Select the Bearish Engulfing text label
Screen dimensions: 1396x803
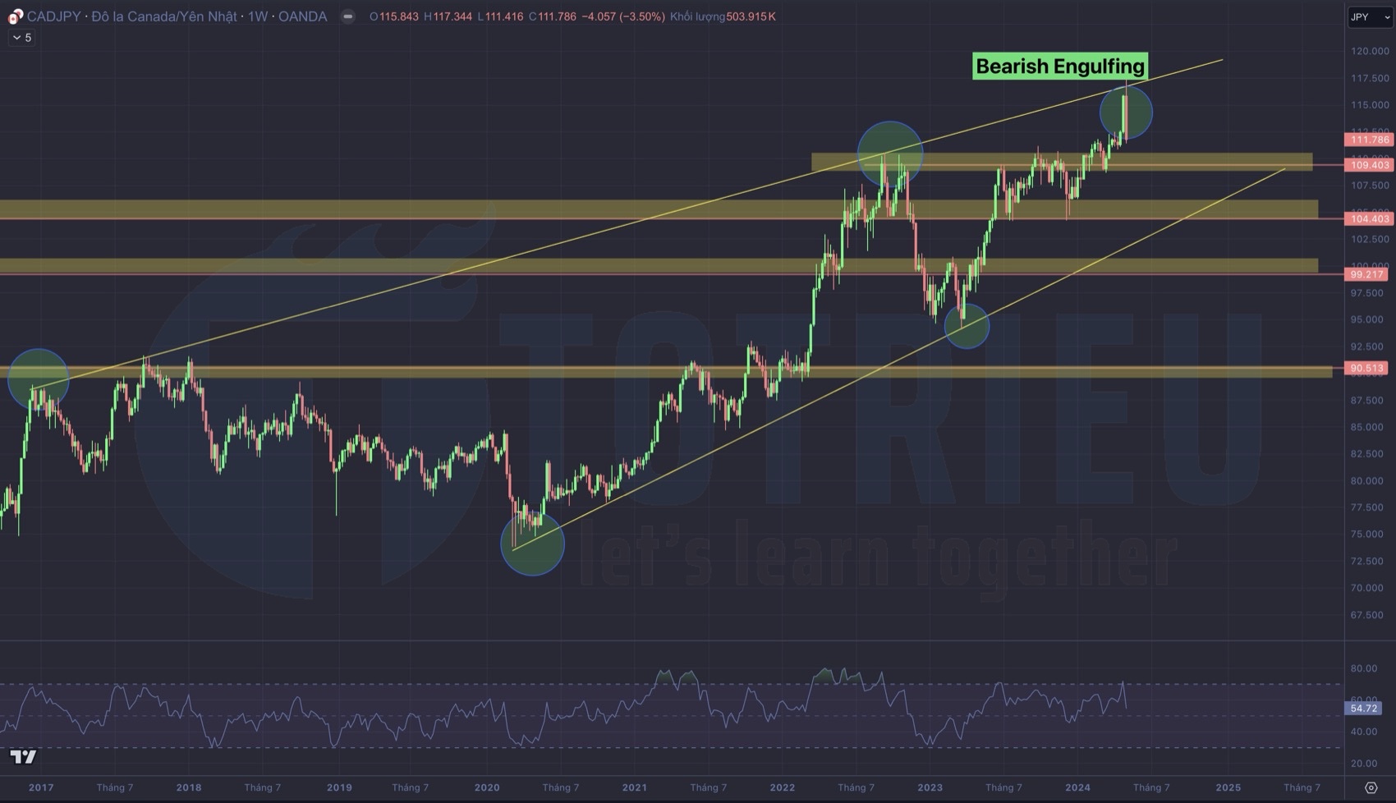[1060, 67]
